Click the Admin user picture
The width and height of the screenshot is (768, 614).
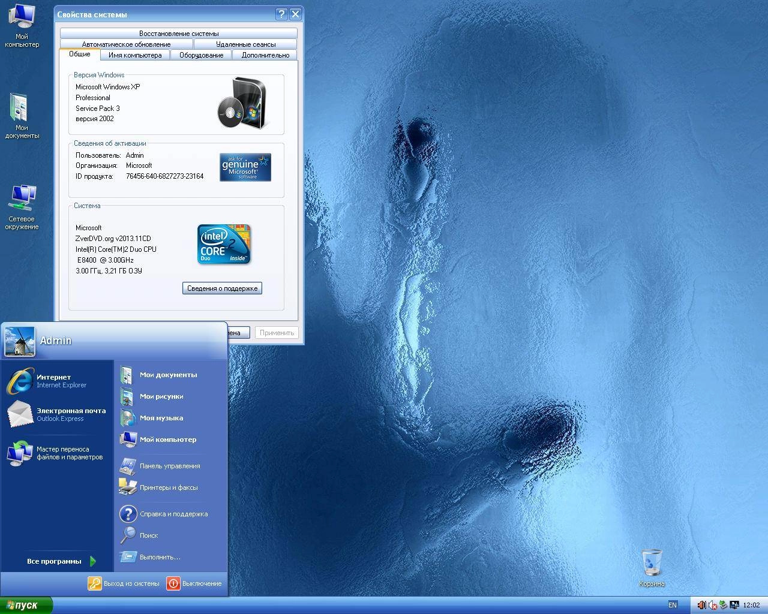click(x=19, y=341)
